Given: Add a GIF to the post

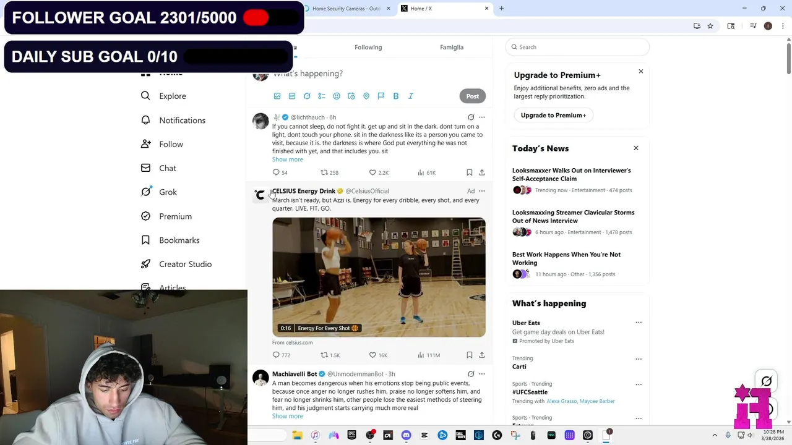Looking at the screenshot, I should point(292,96).
